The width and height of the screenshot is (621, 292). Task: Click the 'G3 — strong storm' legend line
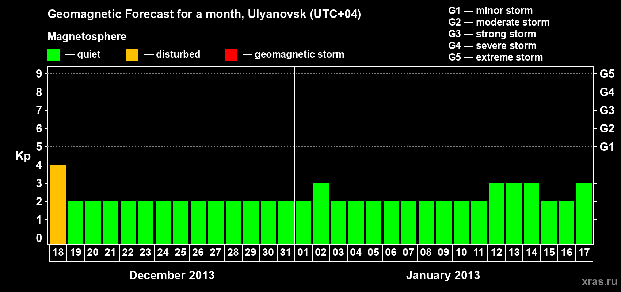click(x=492, y=34)
